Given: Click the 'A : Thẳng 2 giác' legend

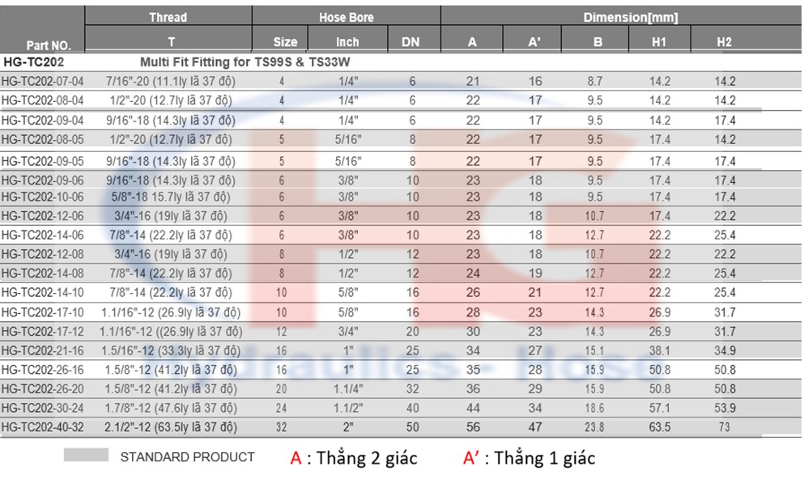Looking at the screenshot, I should [x=354, y=458].
